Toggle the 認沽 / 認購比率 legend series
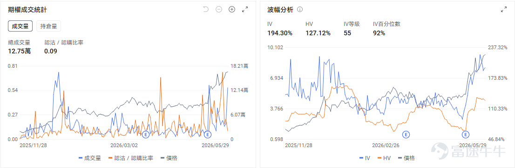Viewport: 515px width, 168px height. (x=130, y=158)
